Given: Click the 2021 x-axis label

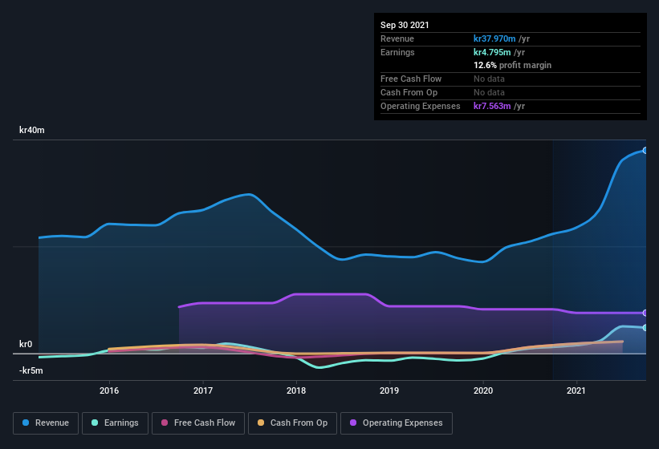Looking at the screenshot, I should tap(576, 390).
